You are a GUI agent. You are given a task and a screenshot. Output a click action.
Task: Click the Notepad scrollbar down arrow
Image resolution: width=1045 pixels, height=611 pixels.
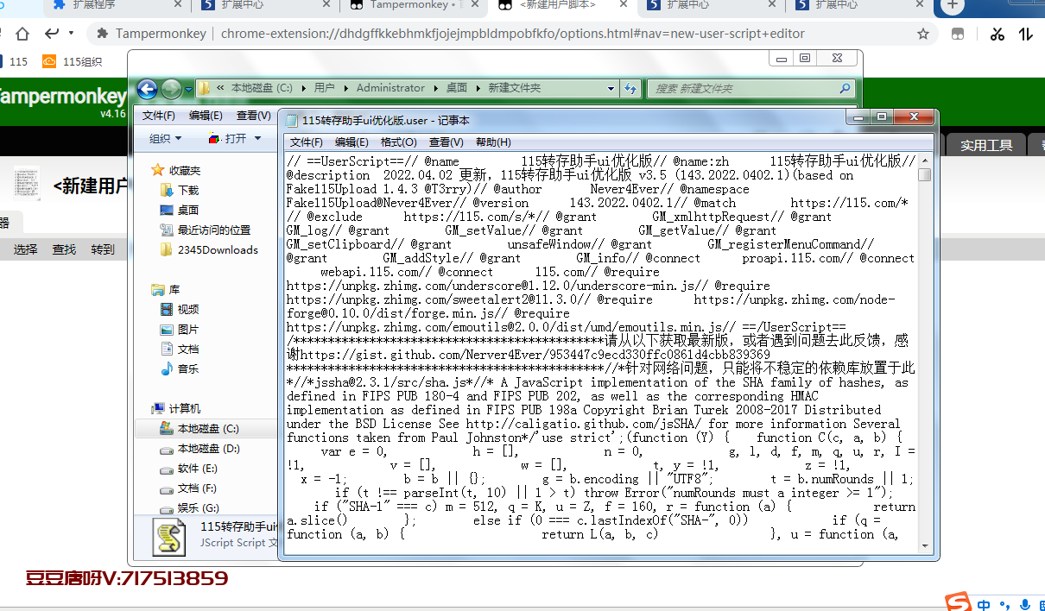[924, 545]
